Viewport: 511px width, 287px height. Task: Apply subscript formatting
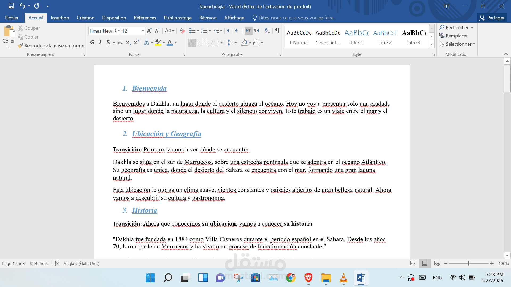click(128, 43)
